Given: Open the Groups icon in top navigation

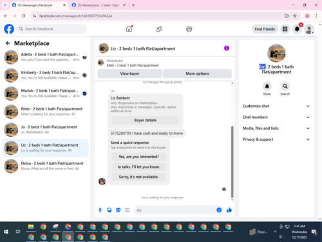Looking at the screenshot, I should click(x=189, y=29).
